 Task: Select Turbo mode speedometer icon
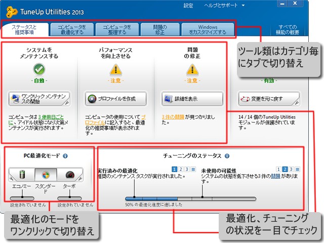pos(70,175)
